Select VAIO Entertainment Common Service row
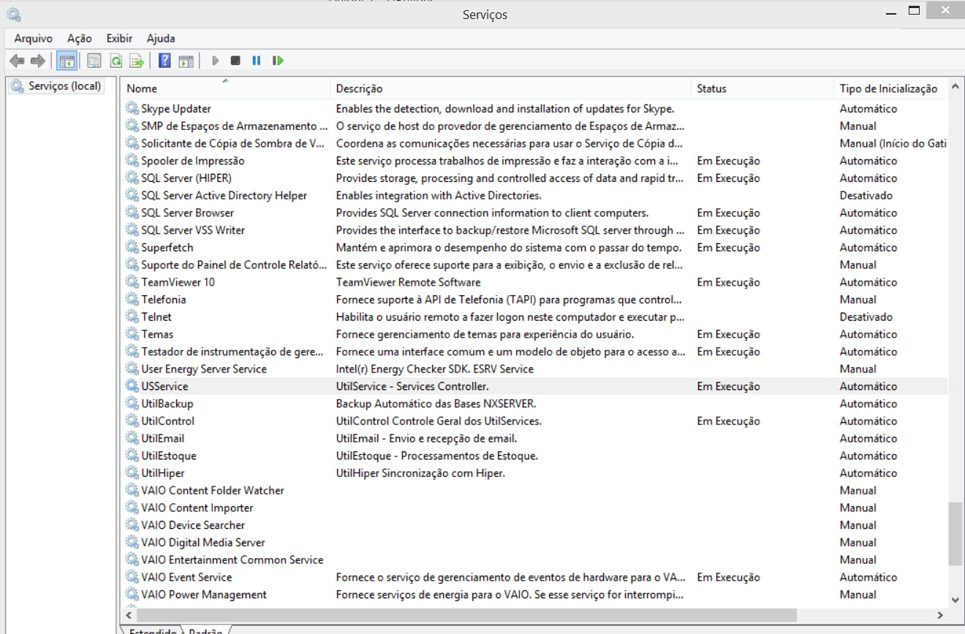 (534, 560)
